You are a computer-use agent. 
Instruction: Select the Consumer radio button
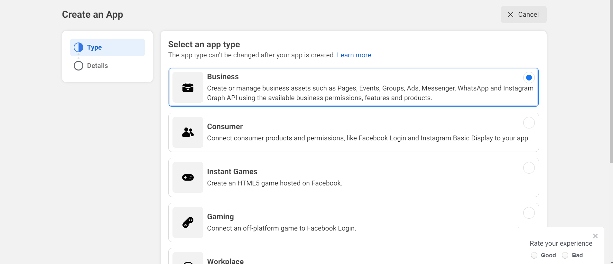pos(529,123)
